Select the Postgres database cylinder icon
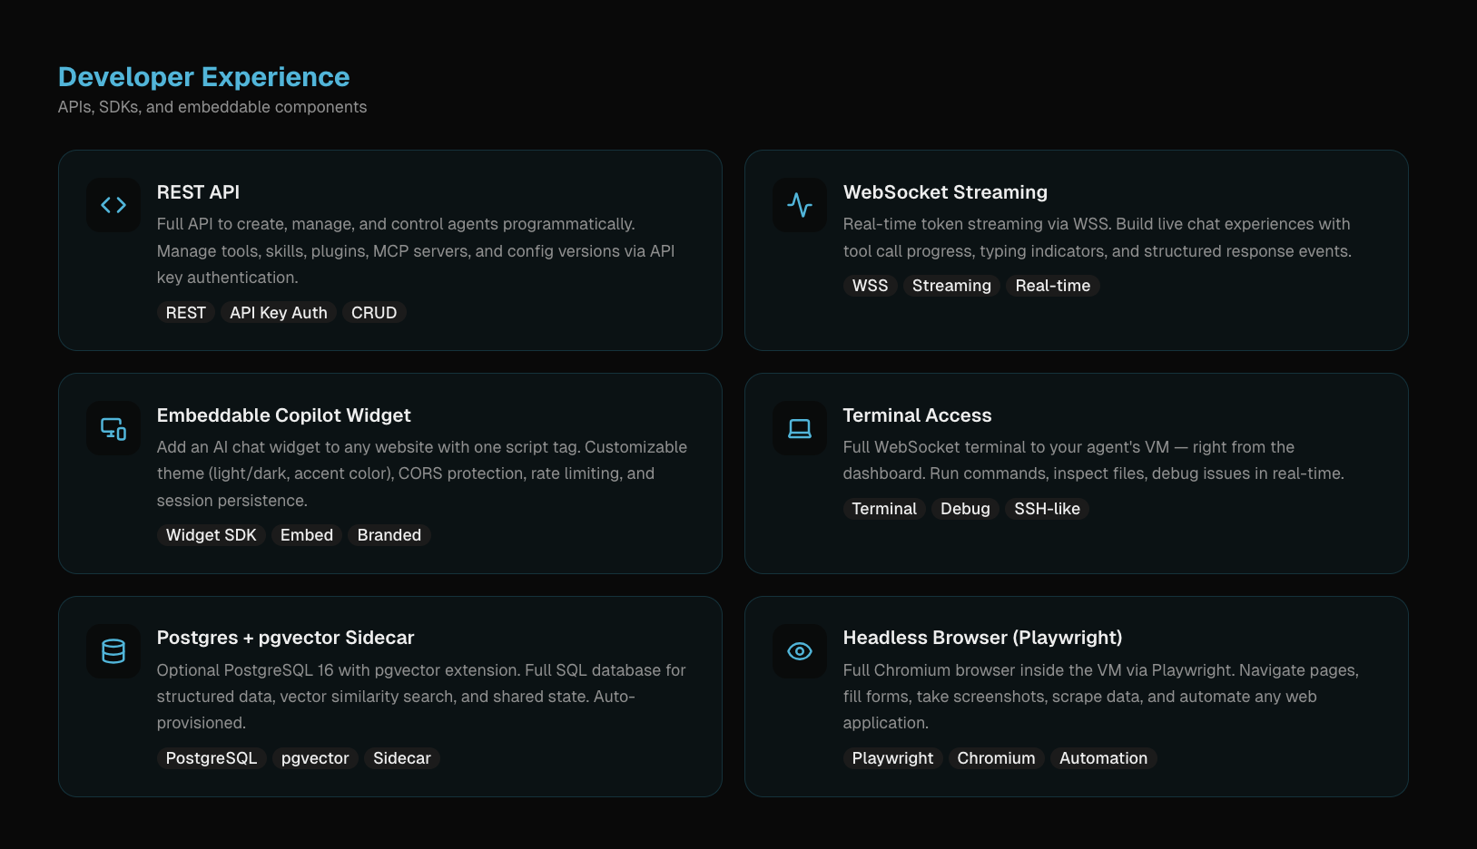This screenshot has width=1477, height=849. point(113,651)
